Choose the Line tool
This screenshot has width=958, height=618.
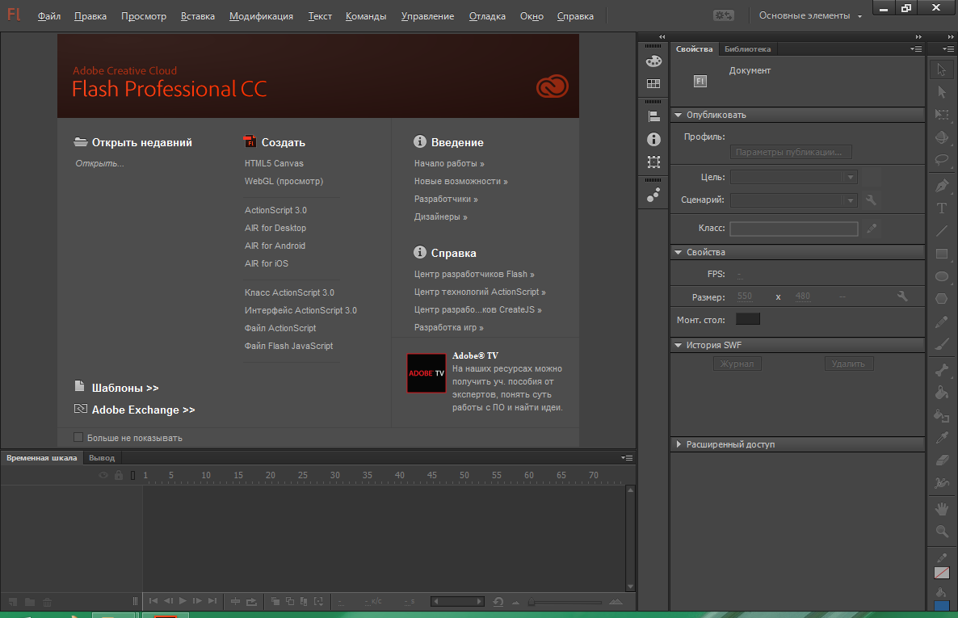pyautogui.click(x=942, y=231)
